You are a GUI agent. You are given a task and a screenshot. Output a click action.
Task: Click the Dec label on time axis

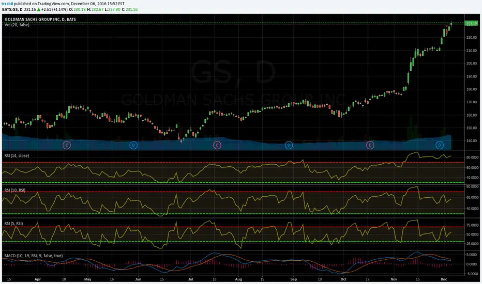point(444,279)
